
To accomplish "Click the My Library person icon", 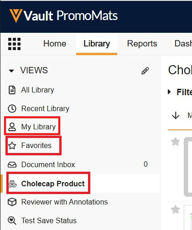I will click(12, 127).
